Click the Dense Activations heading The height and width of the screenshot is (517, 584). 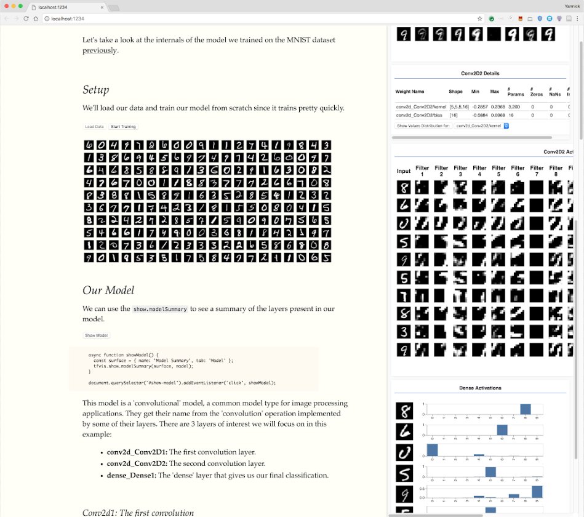480,388
